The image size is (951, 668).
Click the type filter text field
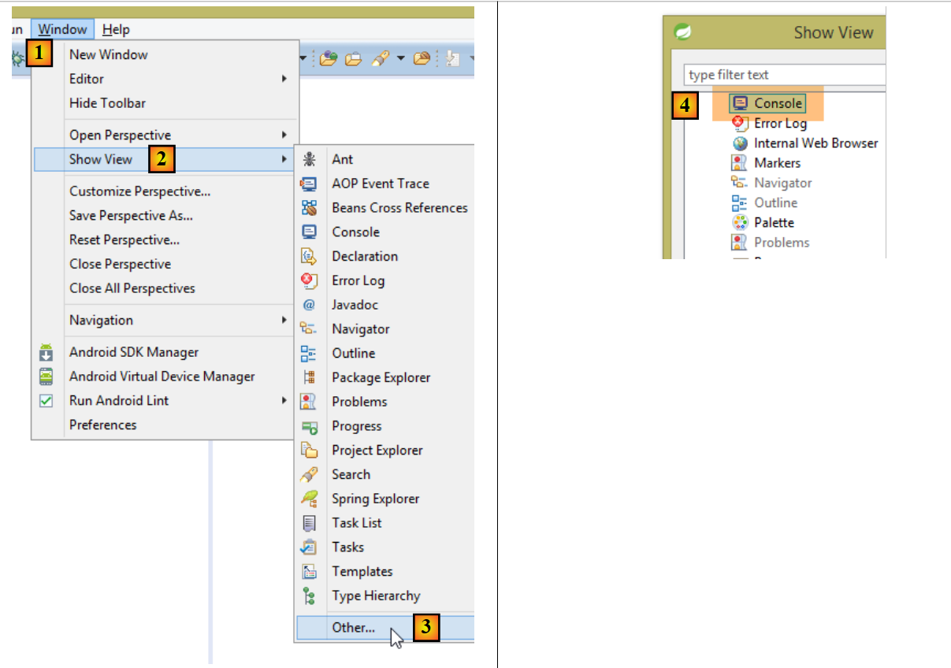coord(784,75)
